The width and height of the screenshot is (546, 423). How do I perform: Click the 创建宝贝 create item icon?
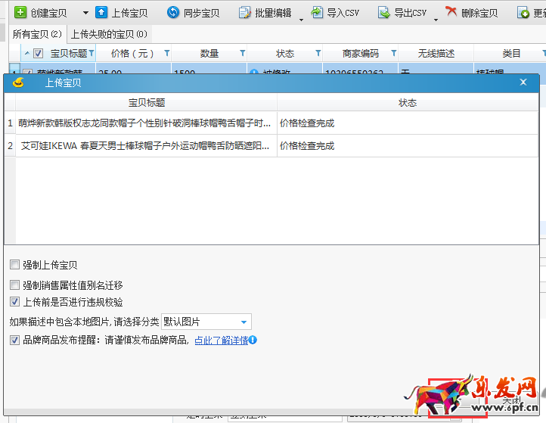(x=20, y=13)
